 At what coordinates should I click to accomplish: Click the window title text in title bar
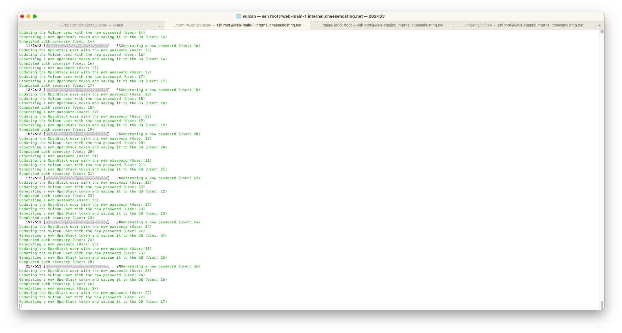coord(313,16)
